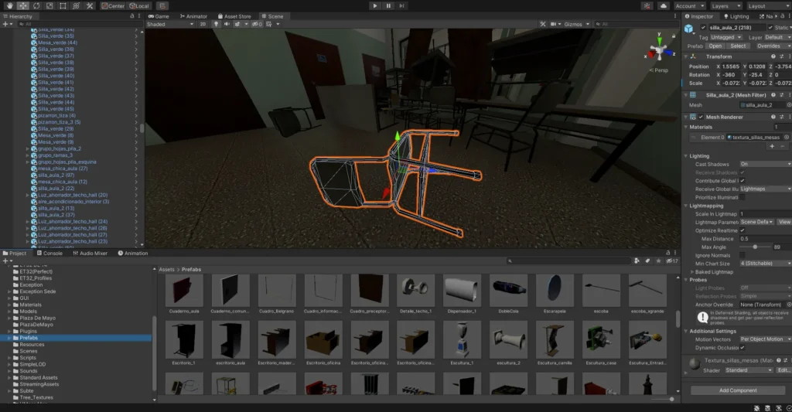Viewport: 792px width, 412px height.
Task: Open the Layers dropdown
Action: click(x=725, y=5)
